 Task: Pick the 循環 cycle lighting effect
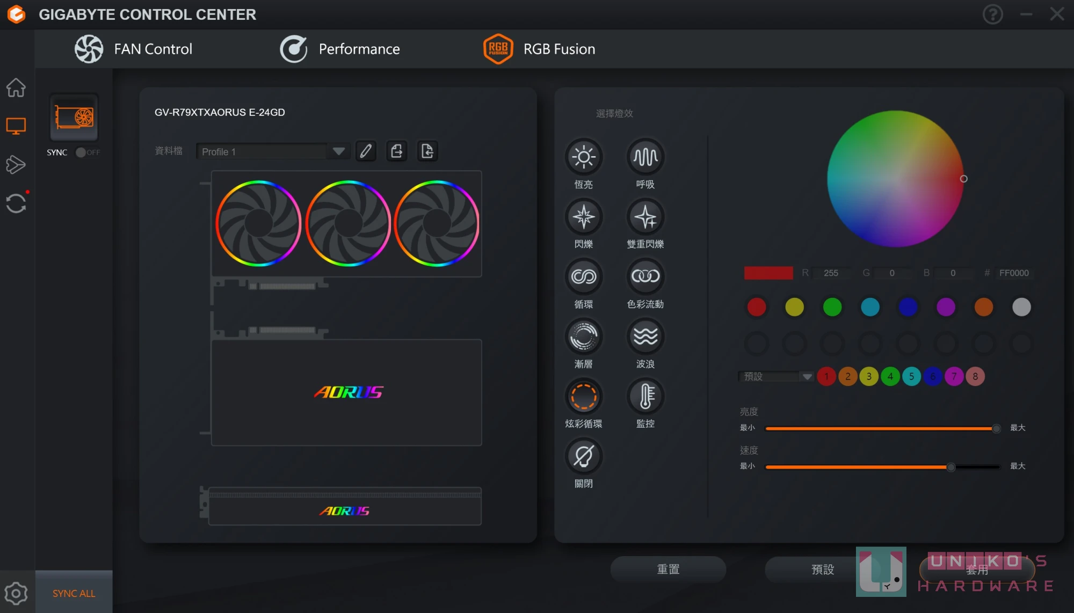(x=584, y=276)
